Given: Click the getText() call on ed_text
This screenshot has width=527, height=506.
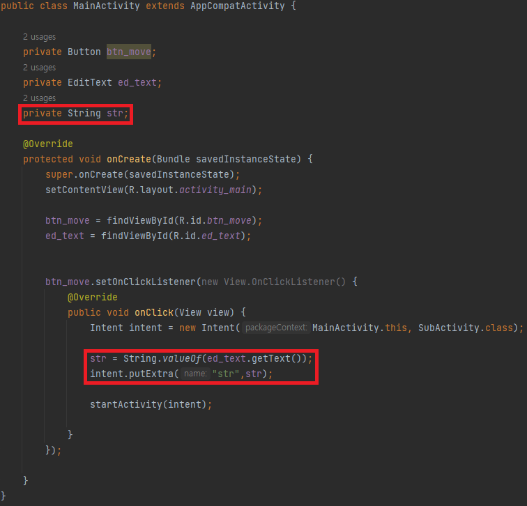Looking at the screenshot, I should (276, 358).
